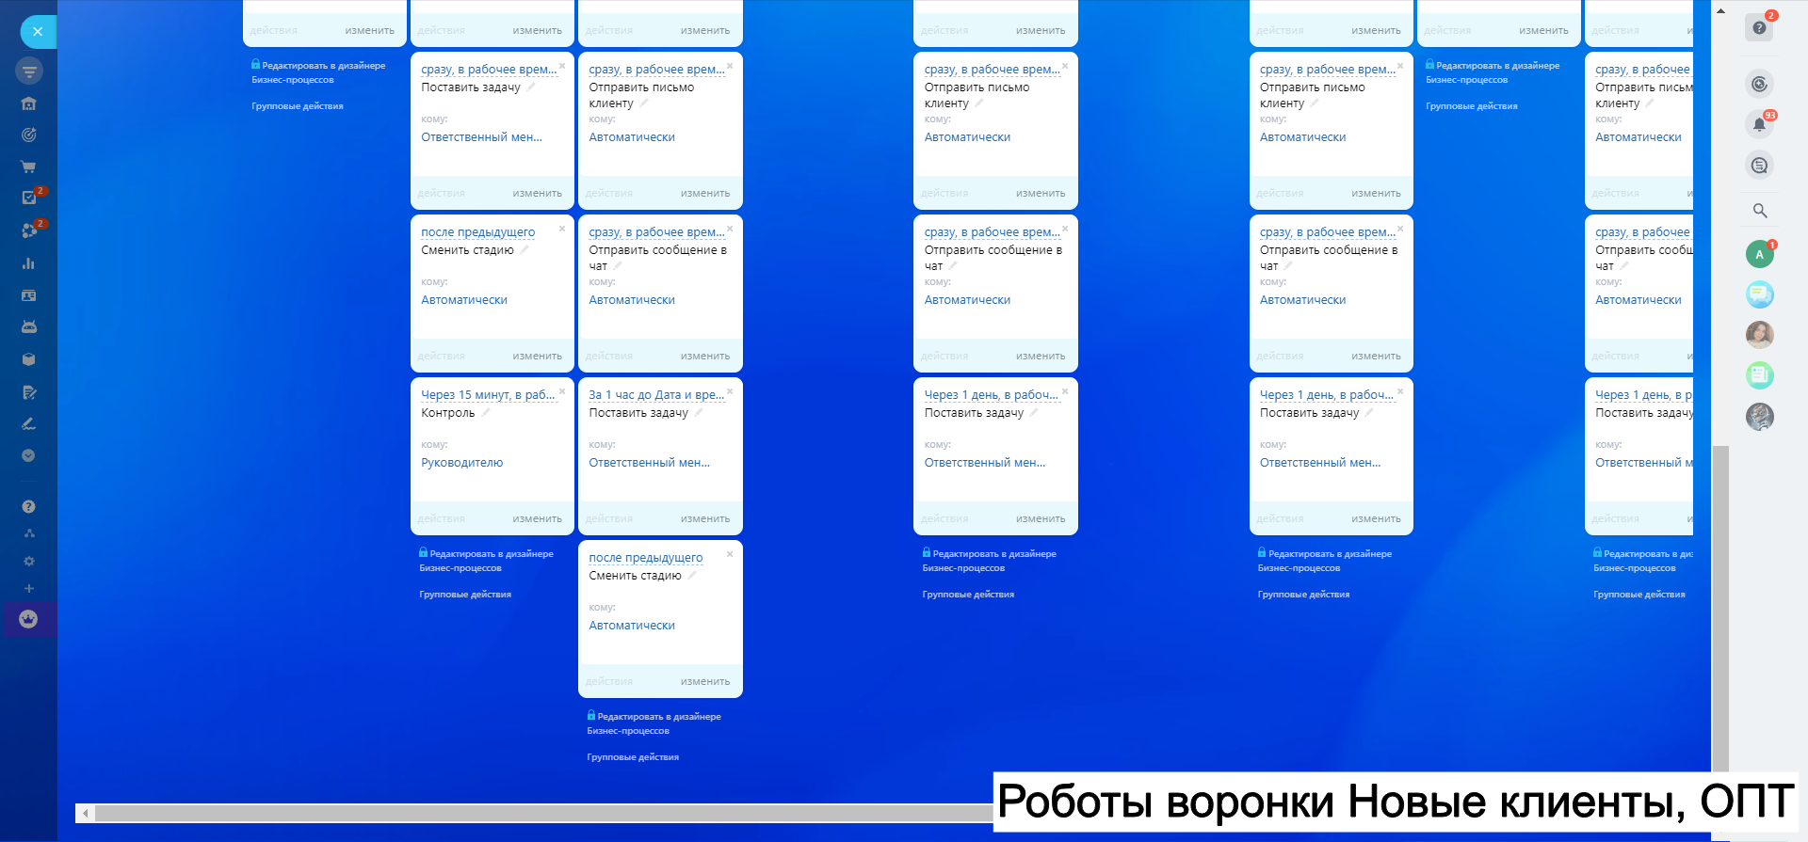Viewport: 1808px width, 842px height.
Task: Open timing setting 'За 1 час до Дата и вре...'
Action: point(655,395)
